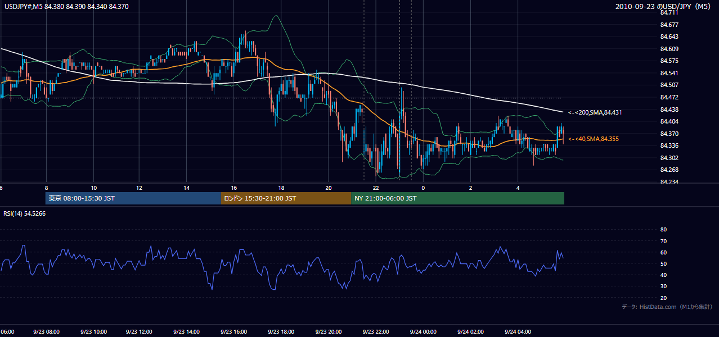This screenshot has width=719, height=337.
Task: Select the NY 21:00-06:00 JST session bar
Action: pyautogui.click(x=457, y=198)
